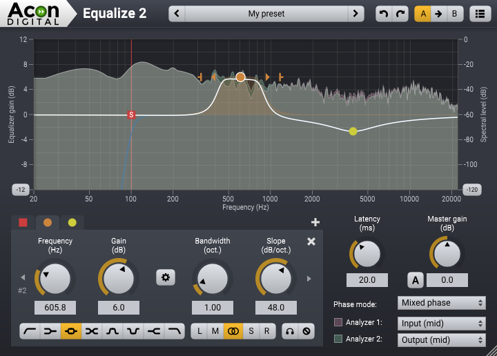Toggle auto master gain A button
Image resolution: width=497 pixels, height=356 pixels.
click(416, 280)
